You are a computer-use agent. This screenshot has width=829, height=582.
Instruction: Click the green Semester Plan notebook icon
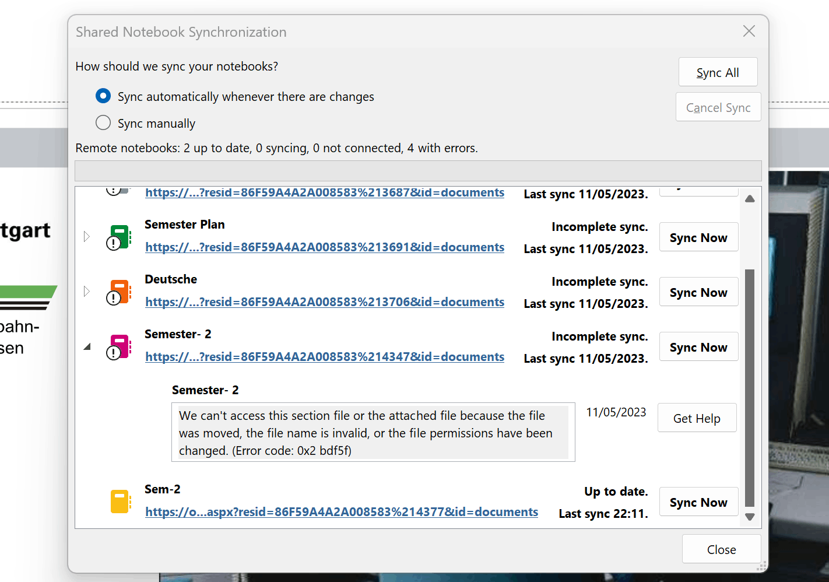(120, 237)
